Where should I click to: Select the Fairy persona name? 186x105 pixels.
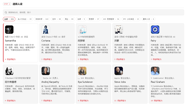(x=153, y=41)
